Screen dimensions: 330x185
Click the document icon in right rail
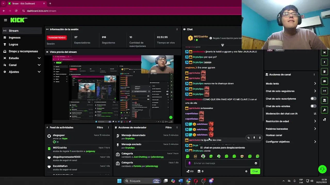point(325,71)
